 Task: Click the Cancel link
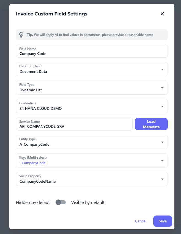coord(141,221)
